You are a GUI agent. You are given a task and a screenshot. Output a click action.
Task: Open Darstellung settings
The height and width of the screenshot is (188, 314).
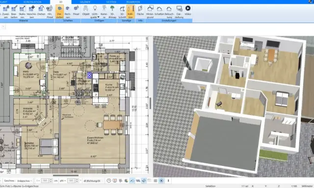click(179, 12)
